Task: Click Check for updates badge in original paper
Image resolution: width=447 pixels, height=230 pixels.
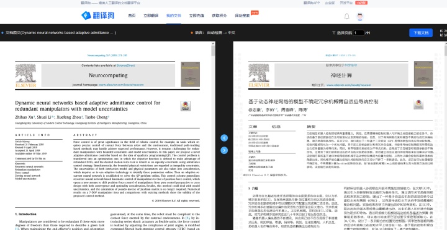Action: (x=185, y=106)
